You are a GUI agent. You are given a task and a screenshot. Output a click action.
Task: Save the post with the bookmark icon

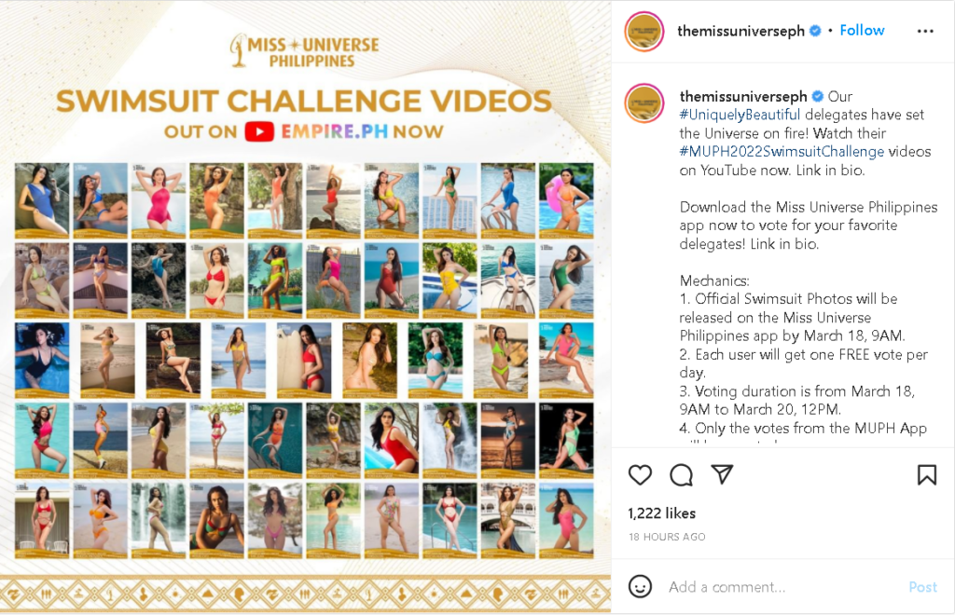click(x=927, y=475)
